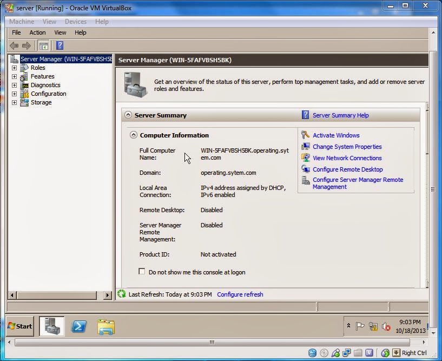Click the domain value operating.sytem.com
The height and width of the screenshot is (361, 442).
228,173
